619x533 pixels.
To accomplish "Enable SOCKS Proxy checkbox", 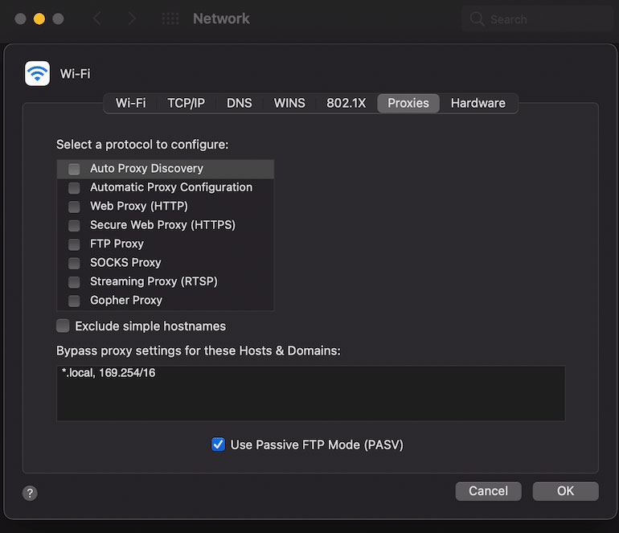I will 74,263.
